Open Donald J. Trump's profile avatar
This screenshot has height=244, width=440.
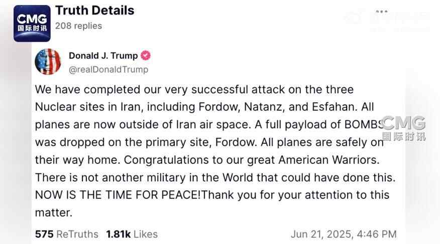click(48, 62)
